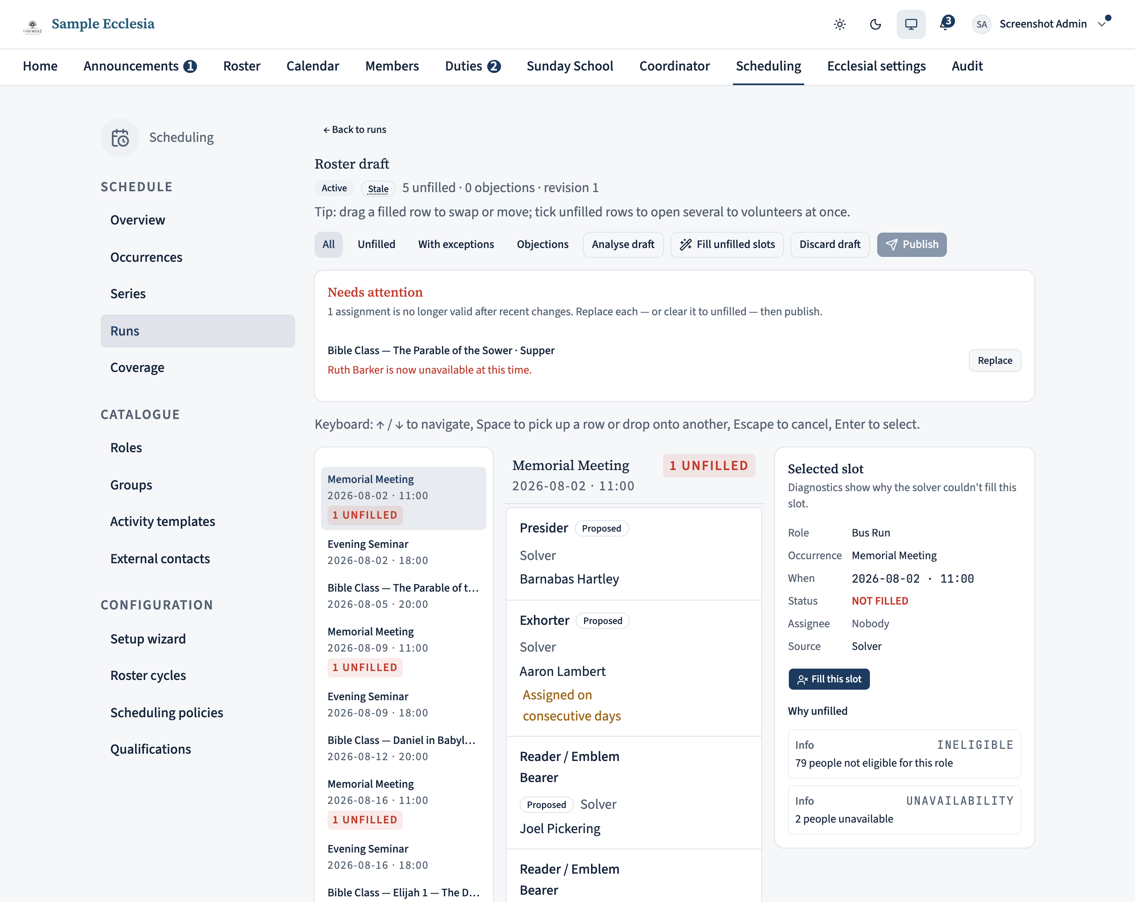Open Occurrences in the sidebar

197,257
